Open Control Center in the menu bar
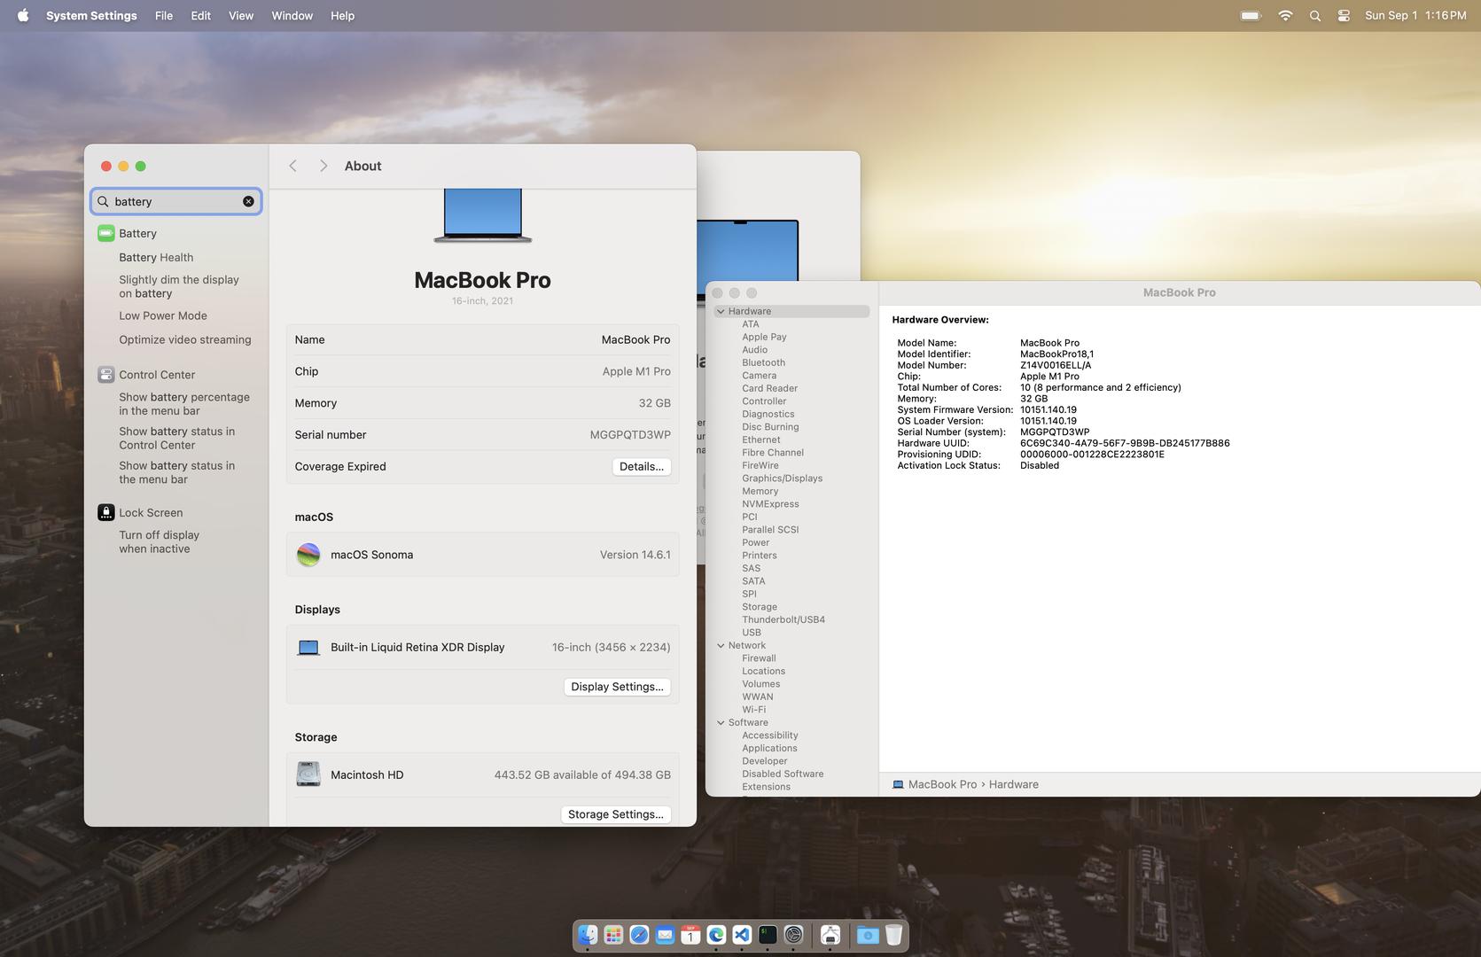 [x=1344, y=15]
